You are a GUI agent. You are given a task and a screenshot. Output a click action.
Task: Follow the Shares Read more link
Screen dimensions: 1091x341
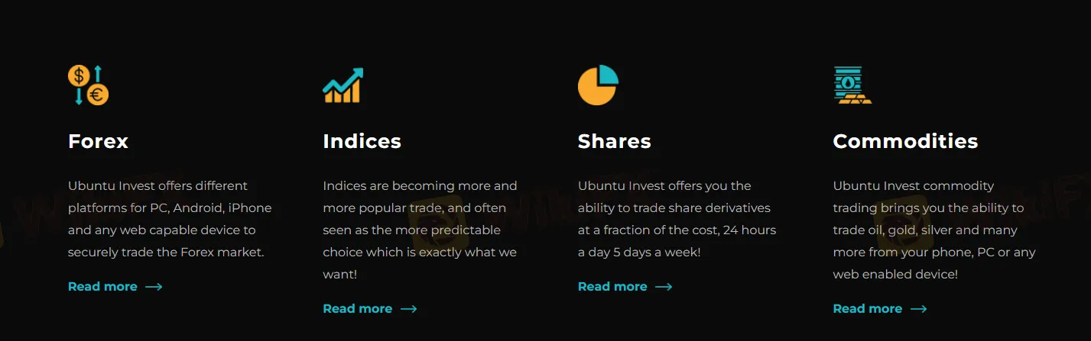coord(612,287)
